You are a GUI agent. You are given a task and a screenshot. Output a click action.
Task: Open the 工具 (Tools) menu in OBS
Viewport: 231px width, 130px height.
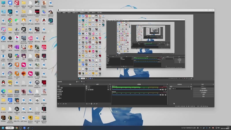tap(89, 13)
